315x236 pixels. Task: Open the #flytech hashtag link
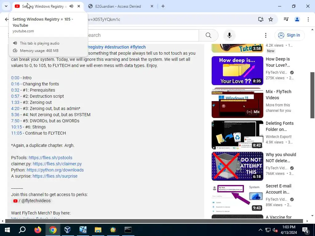tap(138, 47)
